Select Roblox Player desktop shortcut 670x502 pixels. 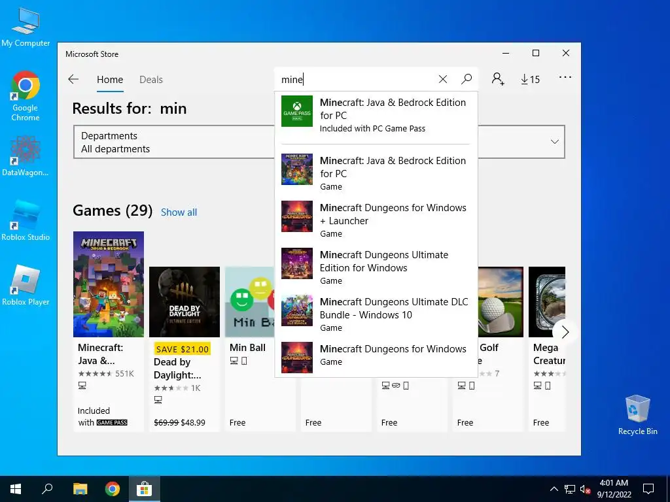click(x=26, y=285)
